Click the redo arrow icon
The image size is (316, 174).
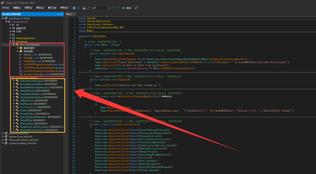click(118, 8)
